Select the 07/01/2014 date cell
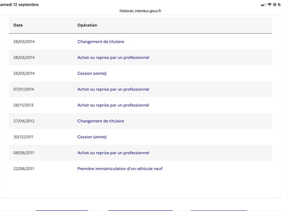 24,89
